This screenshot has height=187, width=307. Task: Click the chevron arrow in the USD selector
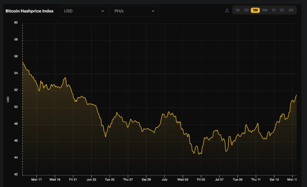(103, 11)
